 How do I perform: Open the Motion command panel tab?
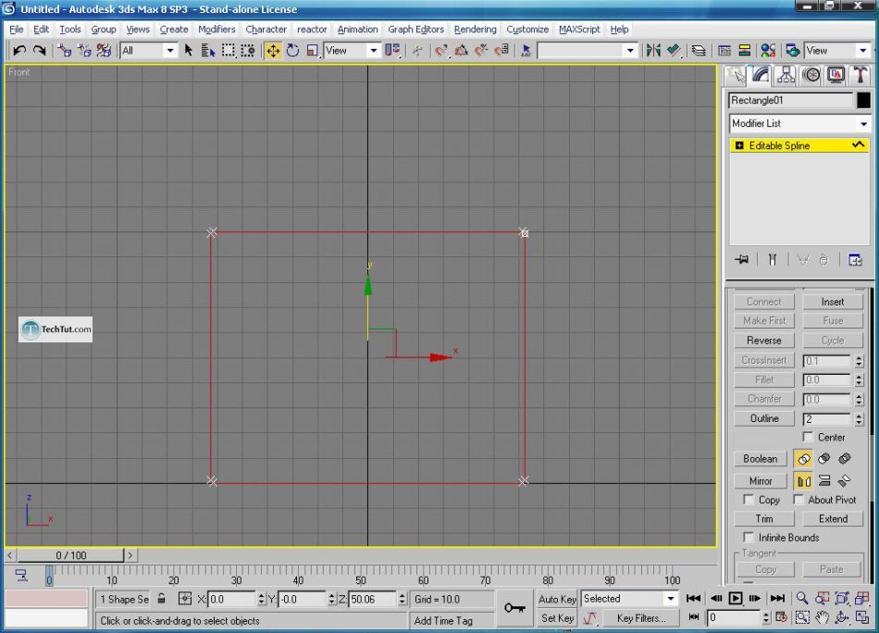point(811,75)
